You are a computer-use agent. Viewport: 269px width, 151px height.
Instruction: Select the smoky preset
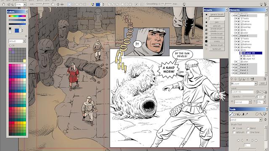(217, 41)
